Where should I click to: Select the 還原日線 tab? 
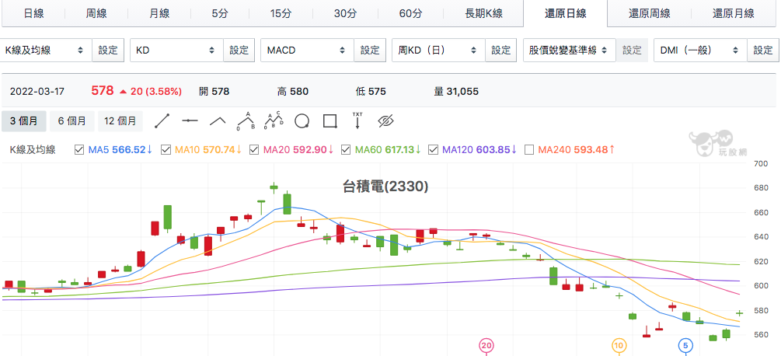point(565,13)
